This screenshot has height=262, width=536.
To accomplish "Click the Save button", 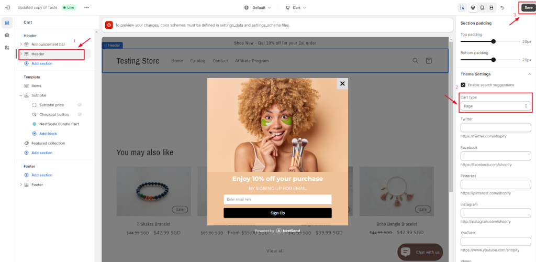I will [529, 7].
